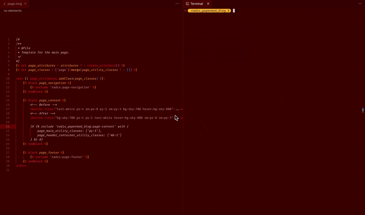Viewport: 365px width, 215px height.
Task: Click the 'no elements' breadcrumb
Action: 13,11
